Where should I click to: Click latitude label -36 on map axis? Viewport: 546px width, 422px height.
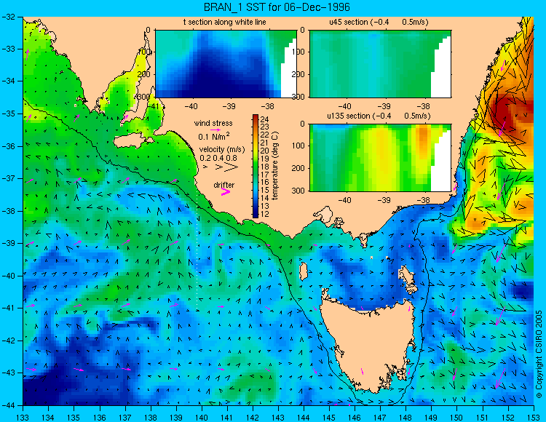tap(9, 146)
